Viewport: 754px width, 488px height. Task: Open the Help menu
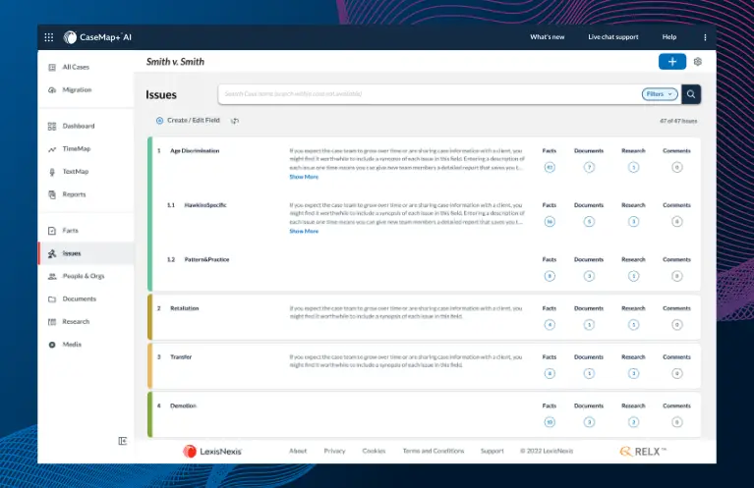[669, 37]
